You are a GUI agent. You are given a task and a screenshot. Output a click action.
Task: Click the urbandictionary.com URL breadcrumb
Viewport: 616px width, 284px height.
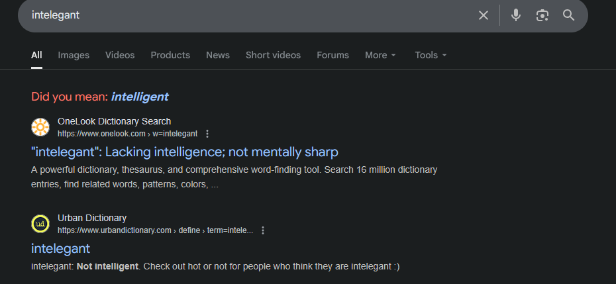click(x=155, y=230)
